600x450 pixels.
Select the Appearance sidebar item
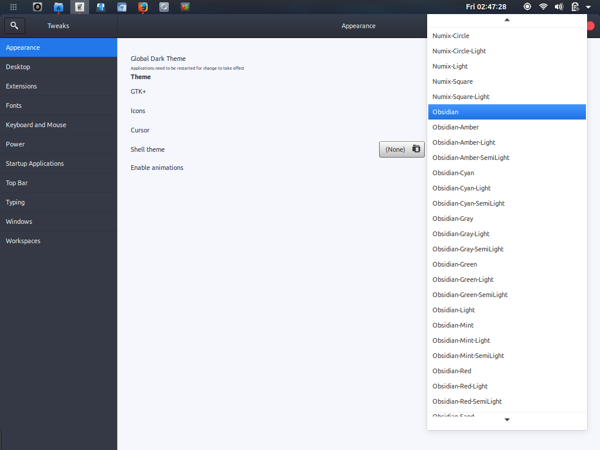click(x=59, y=47)
